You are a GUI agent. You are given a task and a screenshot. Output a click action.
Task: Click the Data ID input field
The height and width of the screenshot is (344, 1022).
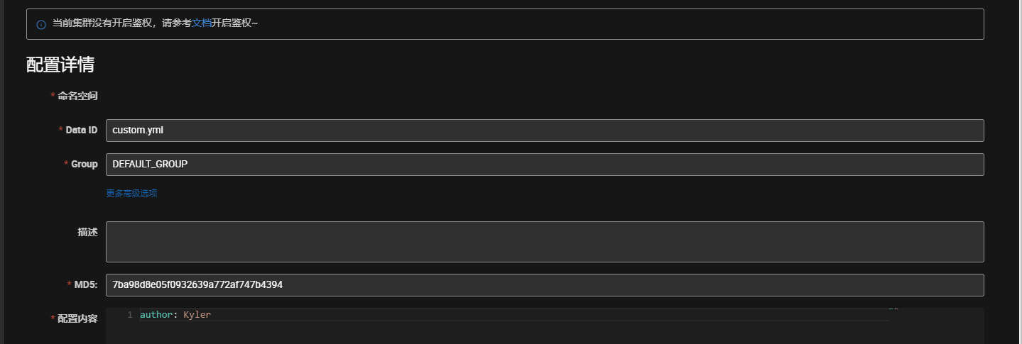click(x=544, y=131)
